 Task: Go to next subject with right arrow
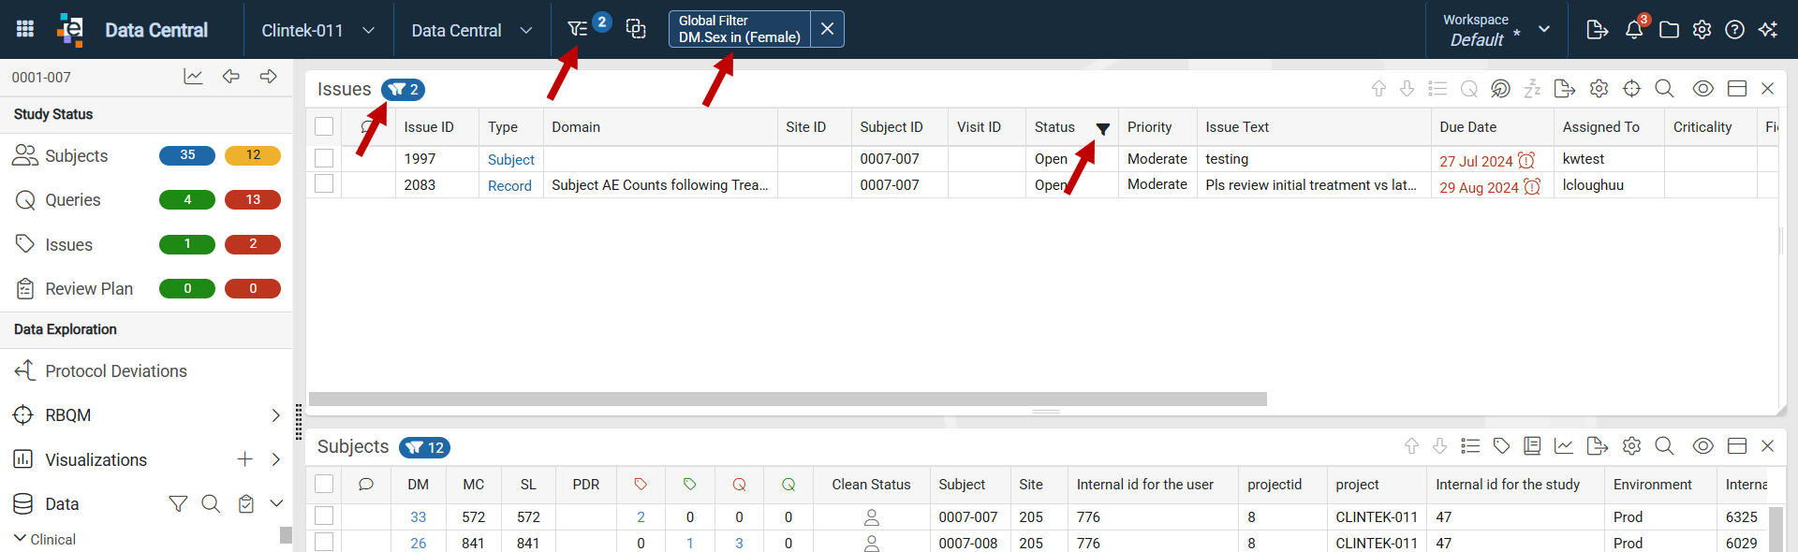[269, 77]
